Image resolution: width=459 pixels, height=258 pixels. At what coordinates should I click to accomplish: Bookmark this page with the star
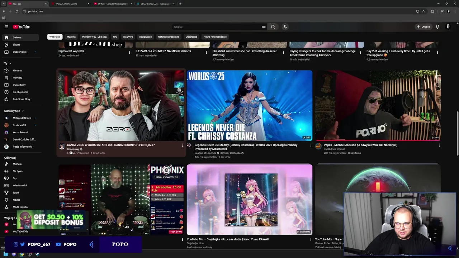click(423, 11)
